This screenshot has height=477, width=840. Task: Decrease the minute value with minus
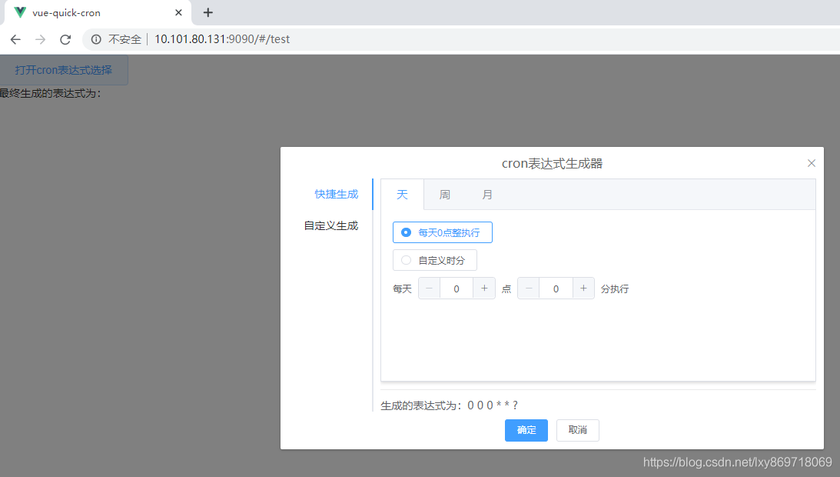[529, 289]
